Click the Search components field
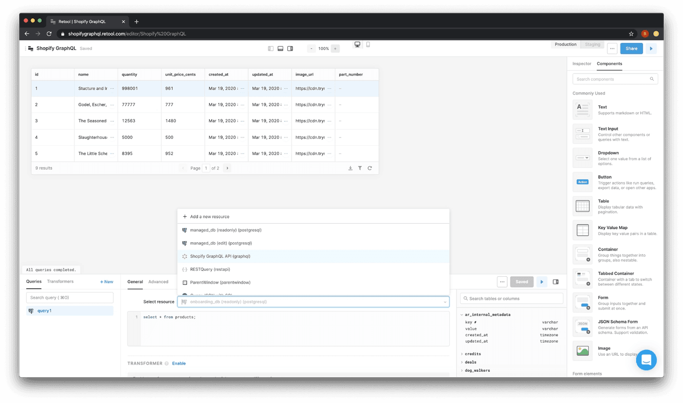683x403 pixels. pos(612,79)
